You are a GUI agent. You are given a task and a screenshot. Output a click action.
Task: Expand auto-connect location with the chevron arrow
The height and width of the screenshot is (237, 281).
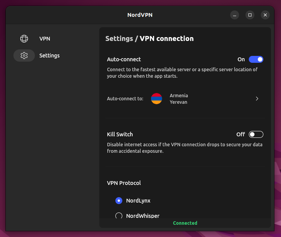pos(257,99)
